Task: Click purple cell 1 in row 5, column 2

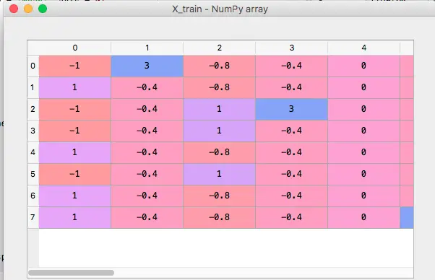Action: tap(220, 174)
